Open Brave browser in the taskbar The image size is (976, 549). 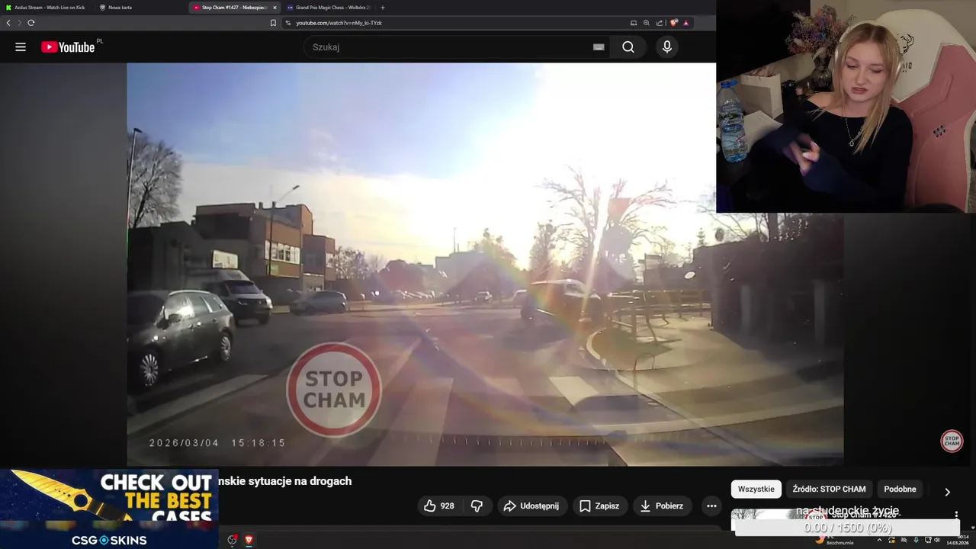pyautogui.click(x=249, y=540)
